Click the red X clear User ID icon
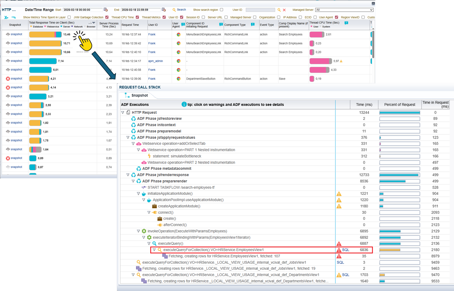The height and width of the screenshot is (291, 454). click(284, 10)
